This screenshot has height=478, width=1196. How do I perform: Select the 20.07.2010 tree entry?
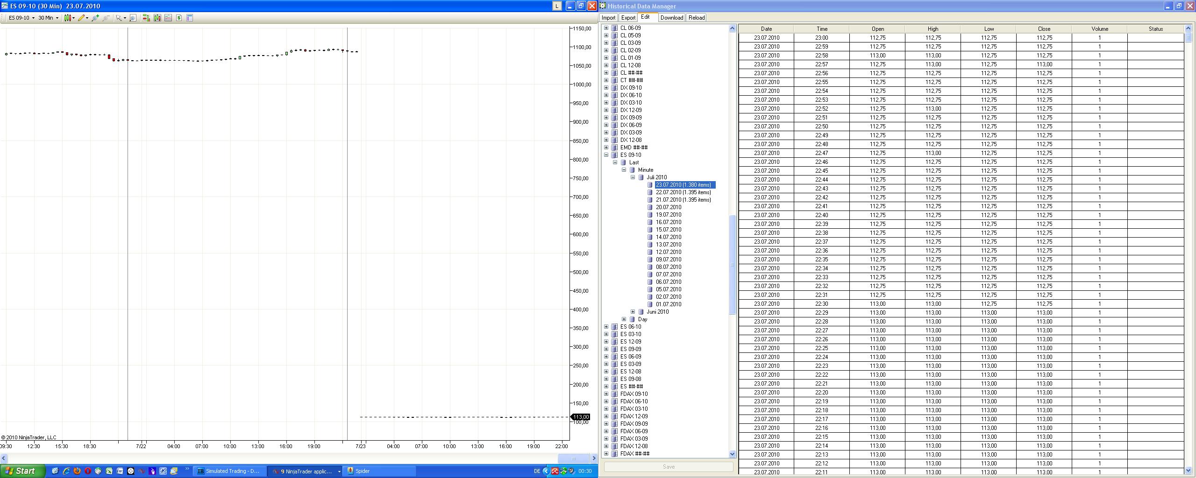coord(669,207)
